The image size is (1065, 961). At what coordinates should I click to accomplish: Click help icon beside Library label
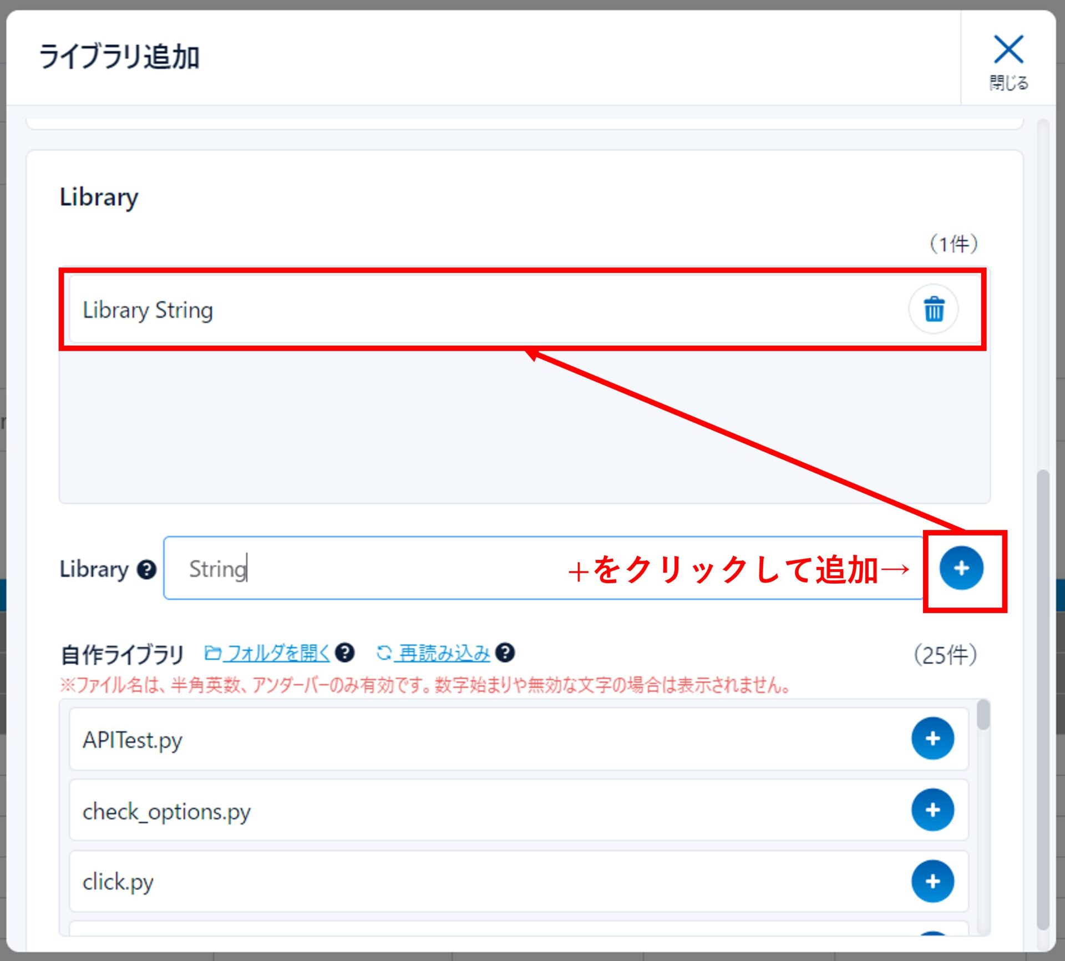(146, 569)
